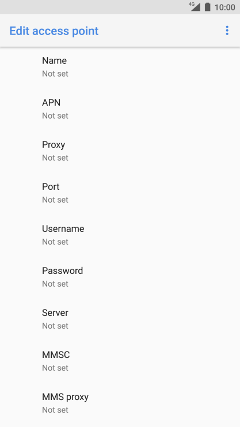Tap the 10:00 clock in status bar
Screen dimensions: 240x427
pyautogui.click(x=224, y=7)
